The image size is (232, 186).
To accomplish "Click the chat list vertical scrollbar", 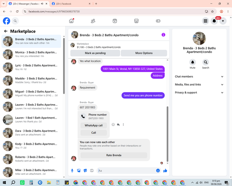I will 64,66.
